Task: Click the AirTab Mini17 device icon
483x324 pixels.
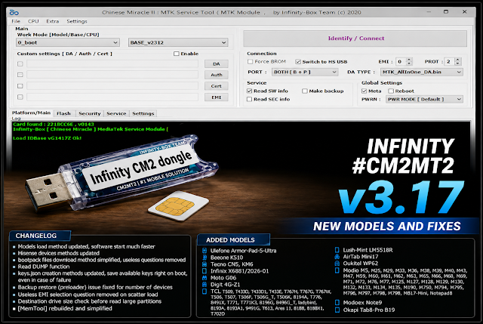Action: click(x=337, y=257)
